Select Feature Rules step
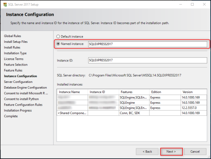 click(x=13, y=70)
